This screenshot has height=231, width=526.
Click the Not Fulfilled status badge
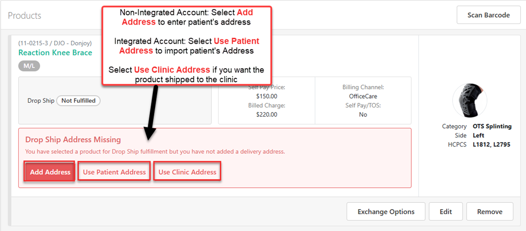click(x=78, y=101)
